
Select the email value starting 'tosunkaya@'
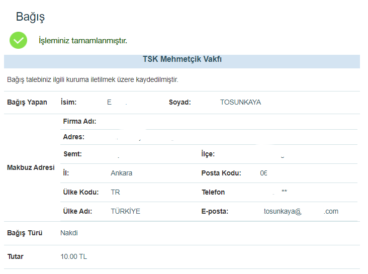coord(301,211)
